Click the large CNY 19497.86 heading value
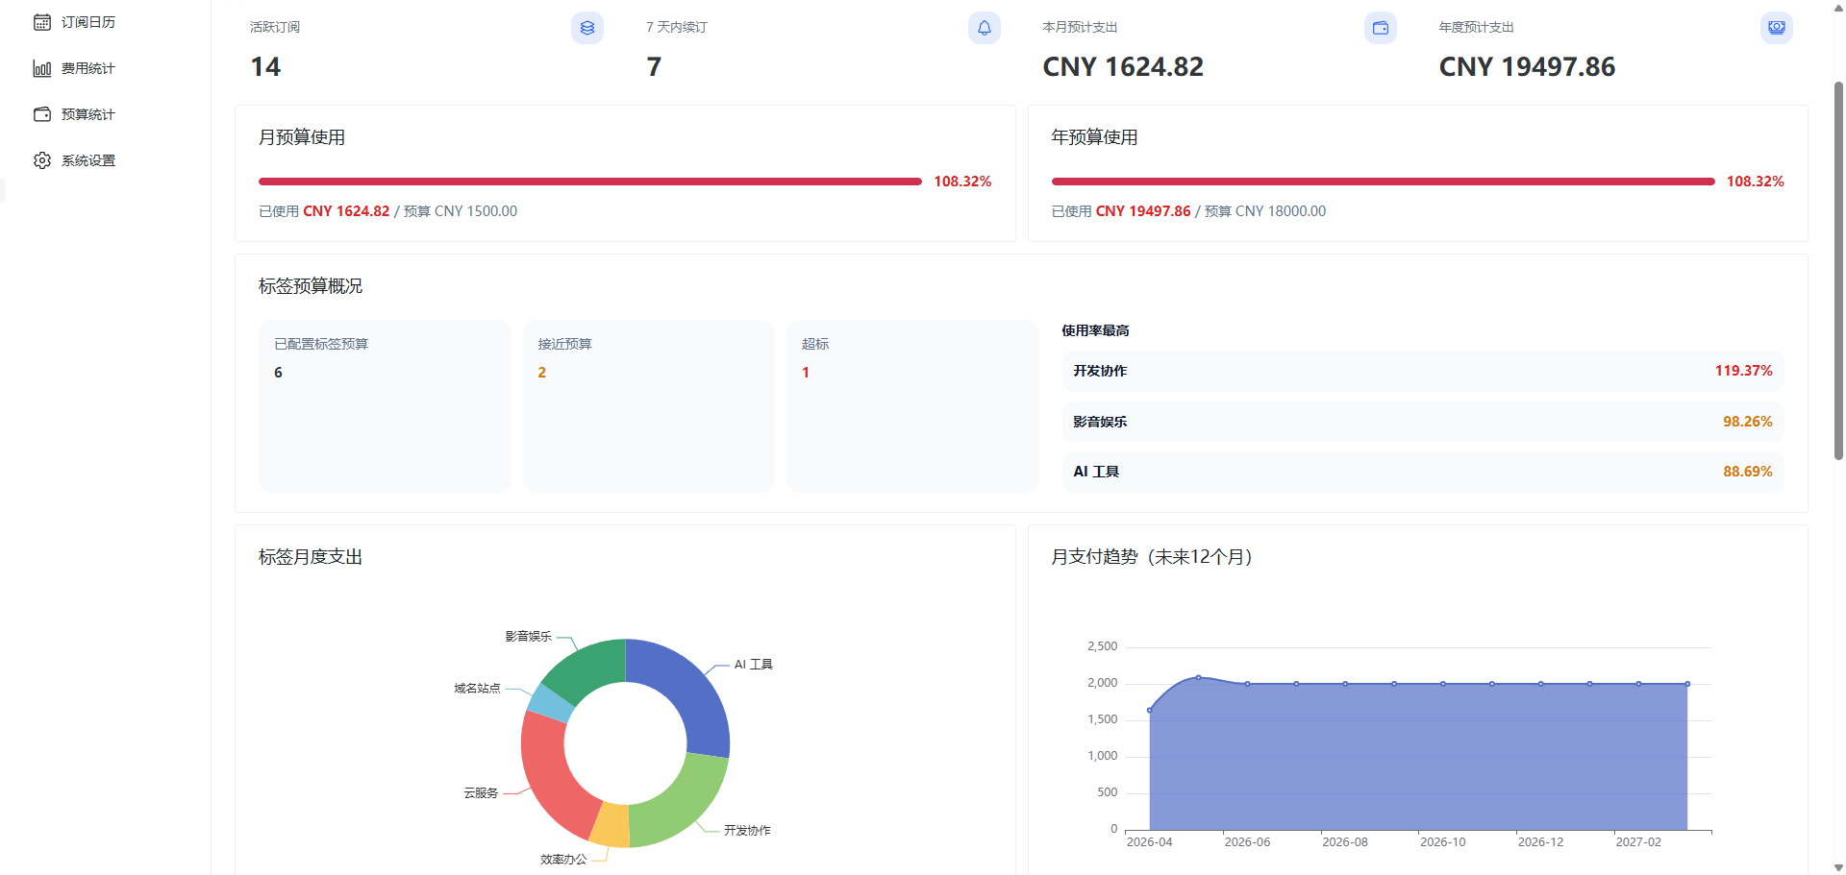1846x875 pixels. click(1527, 67)
